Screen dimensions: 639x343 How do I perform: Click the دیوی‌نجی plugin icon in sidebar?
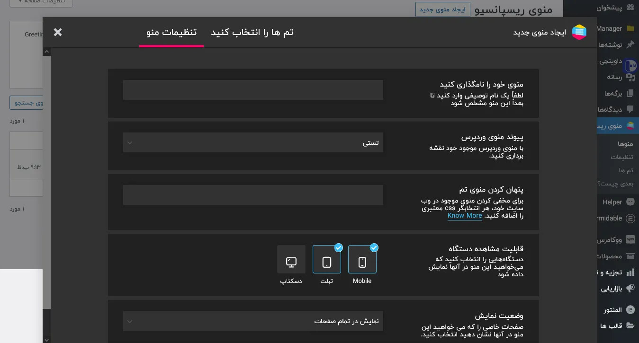click(x=631, y=65)
